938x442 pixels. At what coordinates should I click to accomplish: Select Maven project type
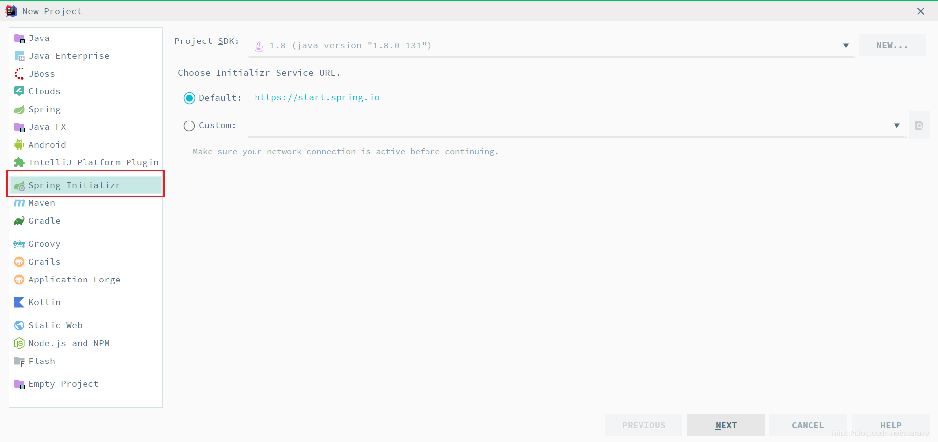pyautogui.click(x=86, y=203)
